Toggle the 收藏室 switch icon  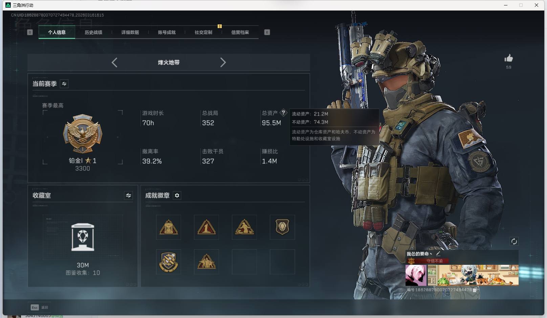click(128, 195)
